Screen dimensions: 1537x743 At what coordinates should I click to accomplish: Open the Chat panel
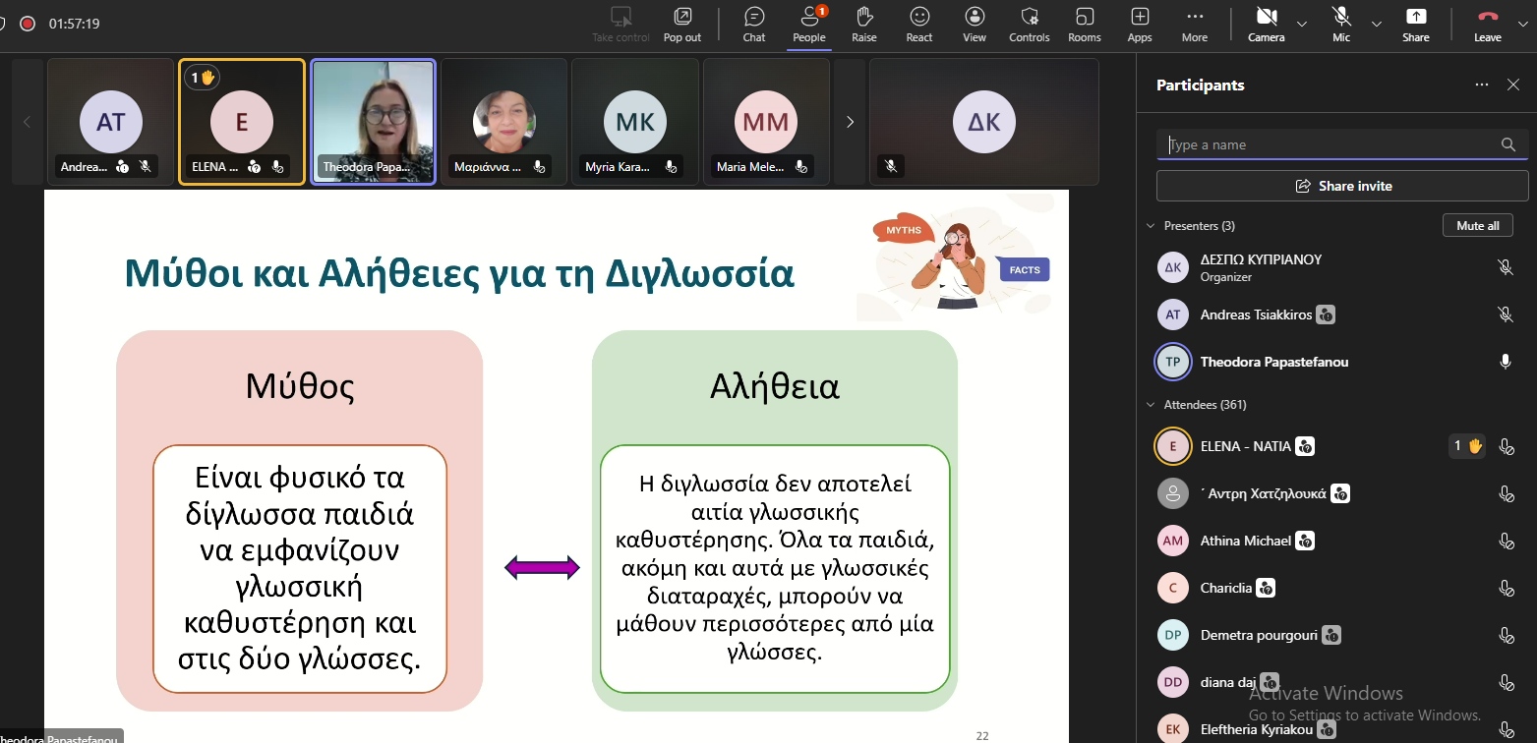[754, 24]
